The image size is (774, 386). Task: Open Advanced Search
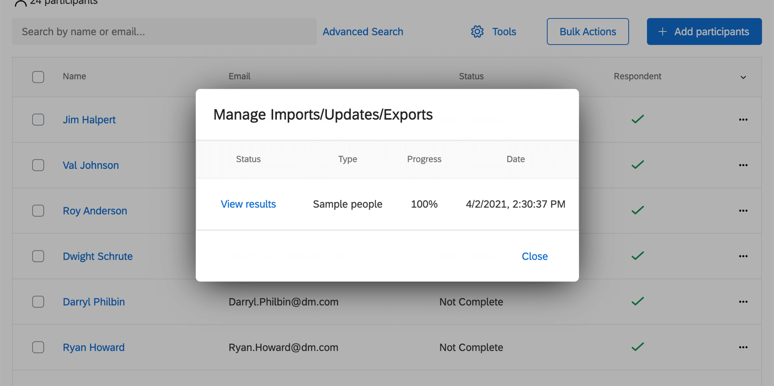click(x=363, y=31)
